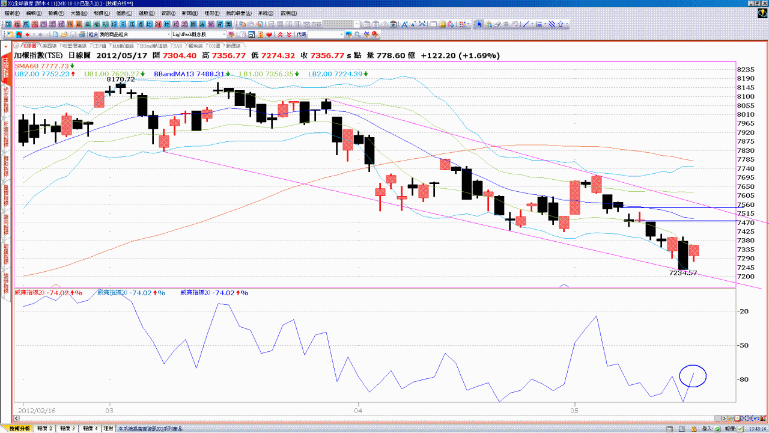Click the '加' shortcut button in toolbar

click(8, 25)
